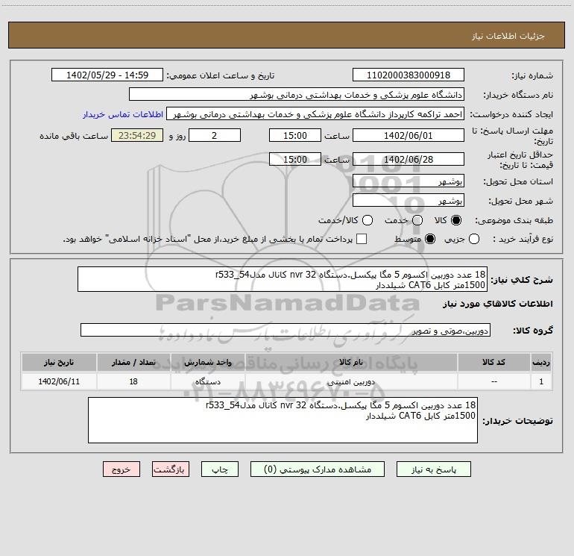Click the response deadline date 1402/06/01

[x=408, y=135]
